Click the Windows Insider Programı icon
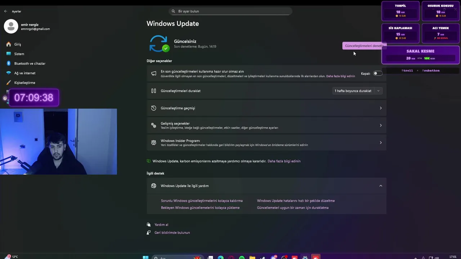Screen dimensions: 461x259 [x=154, y=142]
